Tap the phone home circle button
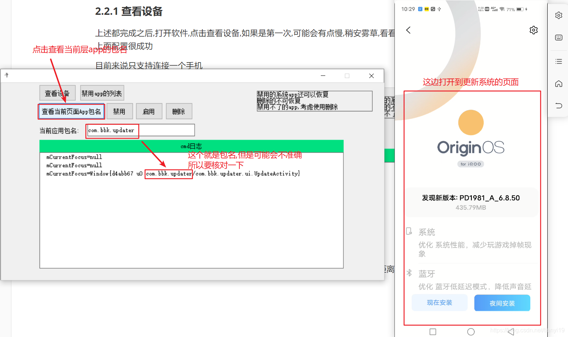The width and height of the screenshot is (568, 337). pyautogui.click(x=471, y=332)
